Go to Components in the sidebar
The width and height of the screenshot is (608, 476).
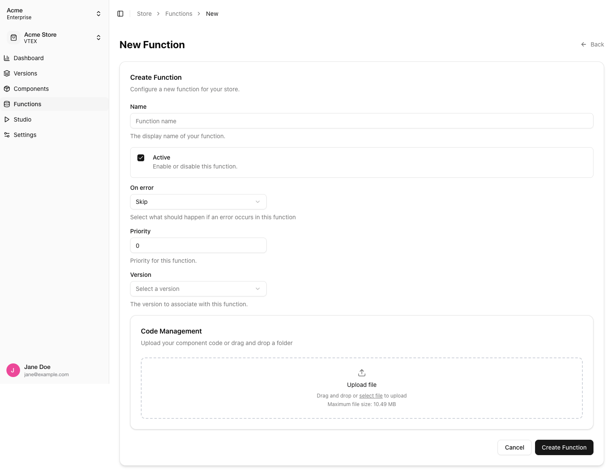[x=54, y=89]
